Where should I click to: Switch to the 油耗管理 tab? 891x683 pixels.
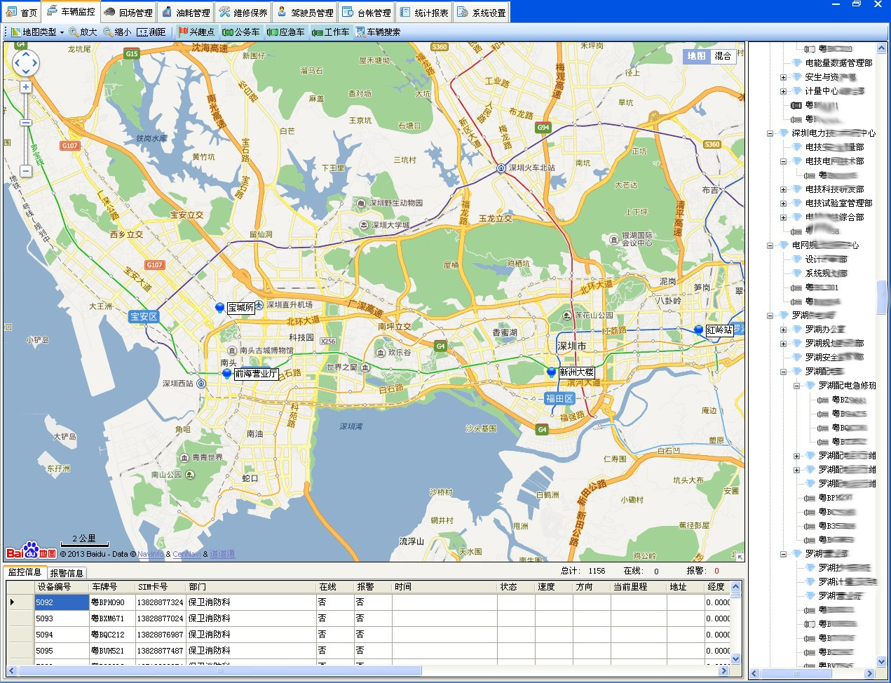click(x=186, y=13)
